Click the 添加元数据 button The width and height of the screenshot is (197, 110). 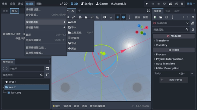[174, 80]
